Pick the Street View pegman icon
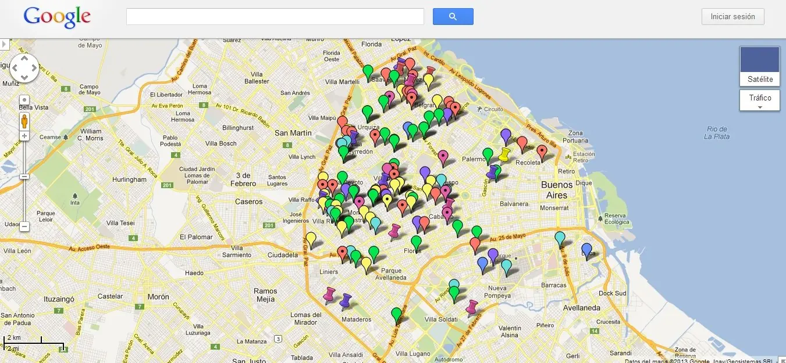786x363 pixels. tap(24, 121)
